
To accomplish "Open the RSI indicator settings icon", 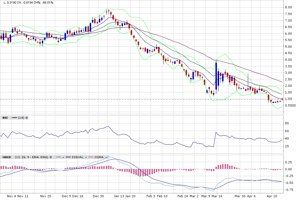I will coord(27,118).
